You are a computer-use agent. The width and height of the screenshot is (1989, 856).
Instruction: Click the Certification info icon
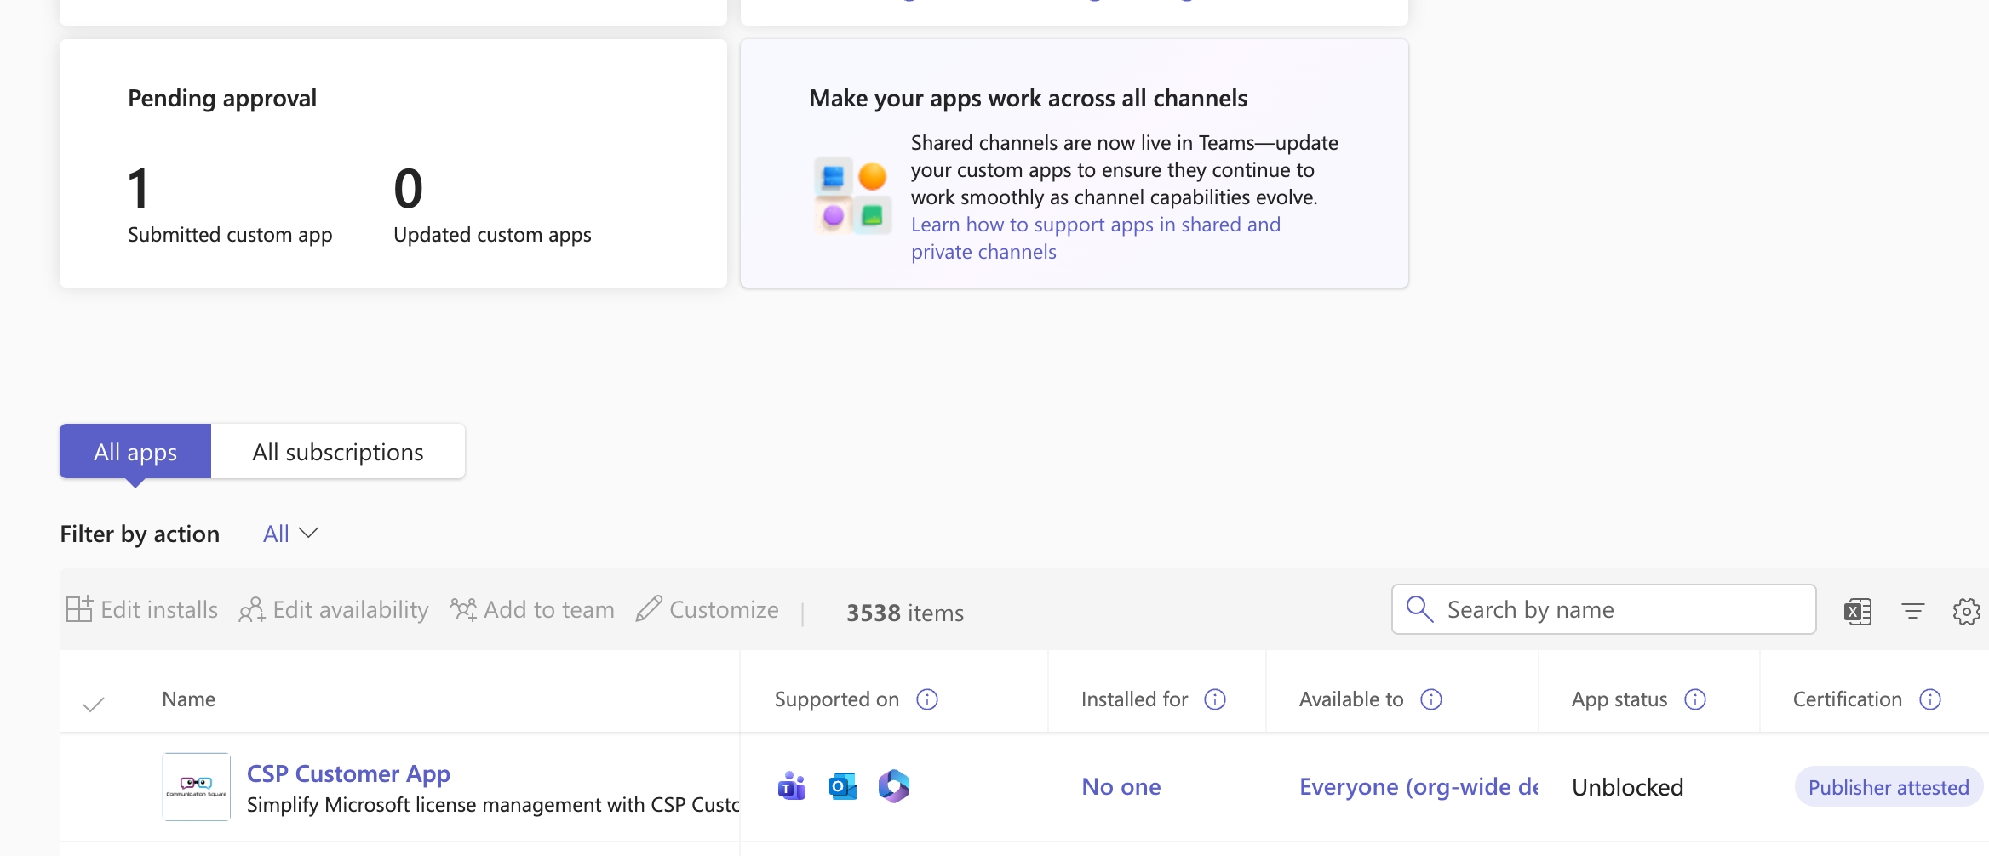[x=1930, y=699]
